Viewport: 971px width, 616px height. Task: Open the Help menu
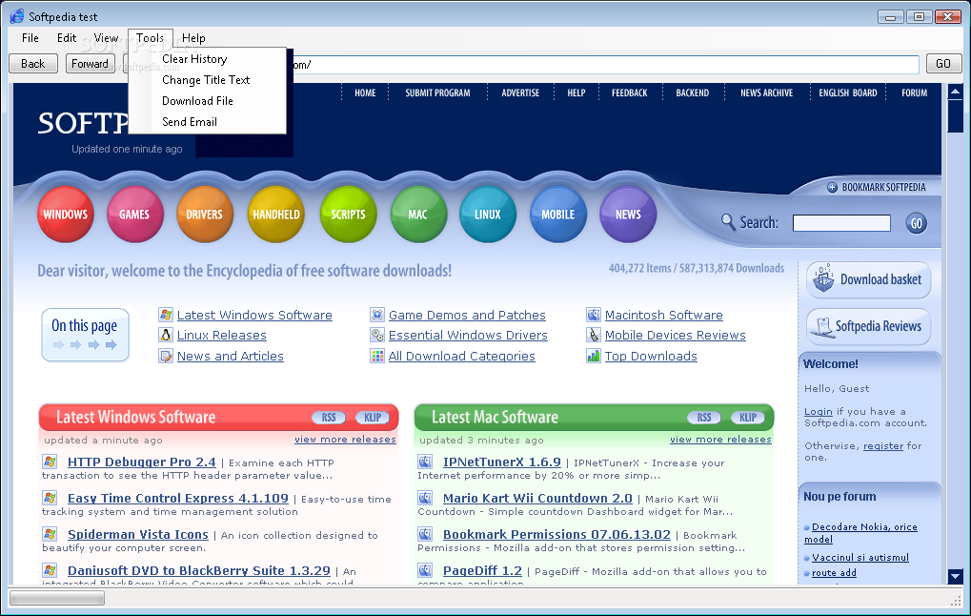coord(193,38)
